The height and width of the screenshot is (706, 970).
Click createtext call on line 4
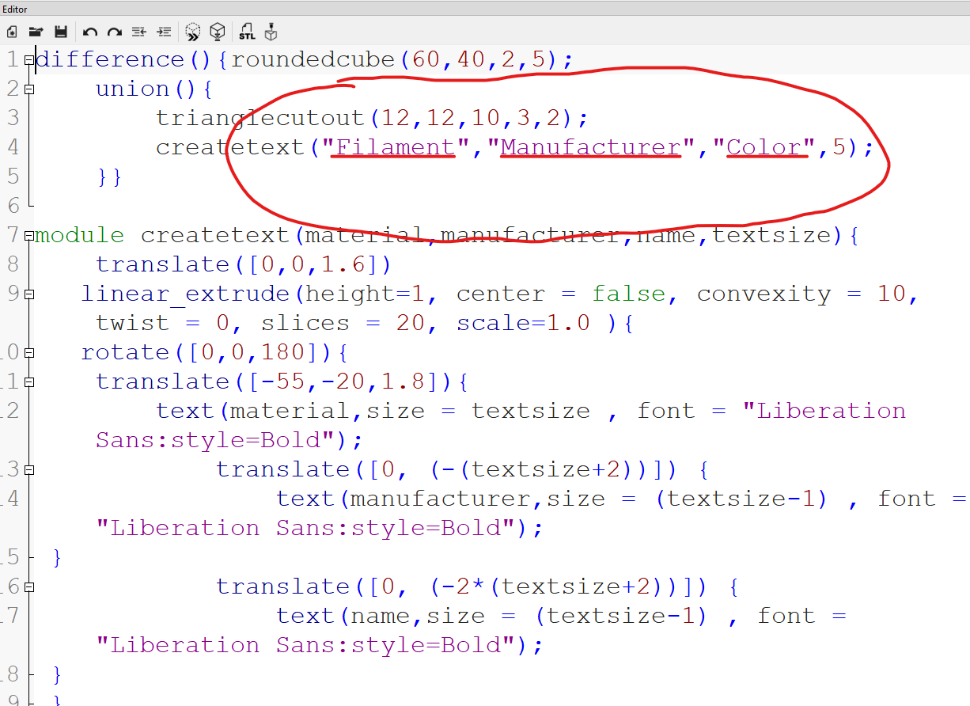(x=230, y=147)
